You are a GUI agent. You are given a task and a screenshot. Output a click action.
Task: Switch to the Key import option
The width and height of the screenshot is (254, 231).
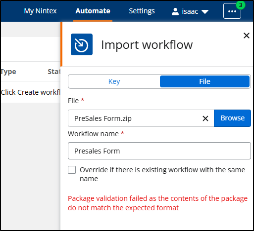[x=114, y=81]
